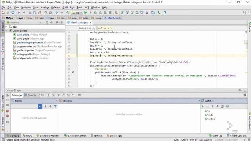Open the TODO tool window

(27, 136)
